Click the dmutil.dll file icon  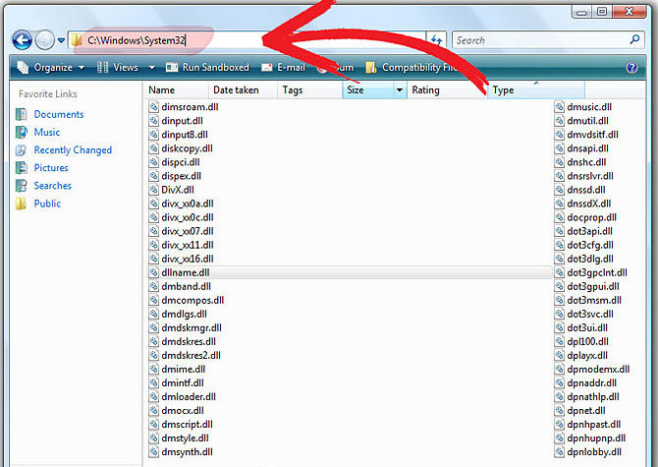pyautogui.click(x=560, y=121)
